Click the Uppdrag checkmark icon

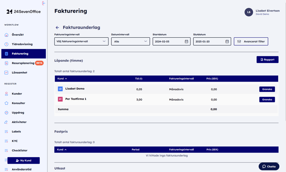click(x=6, y=113)
